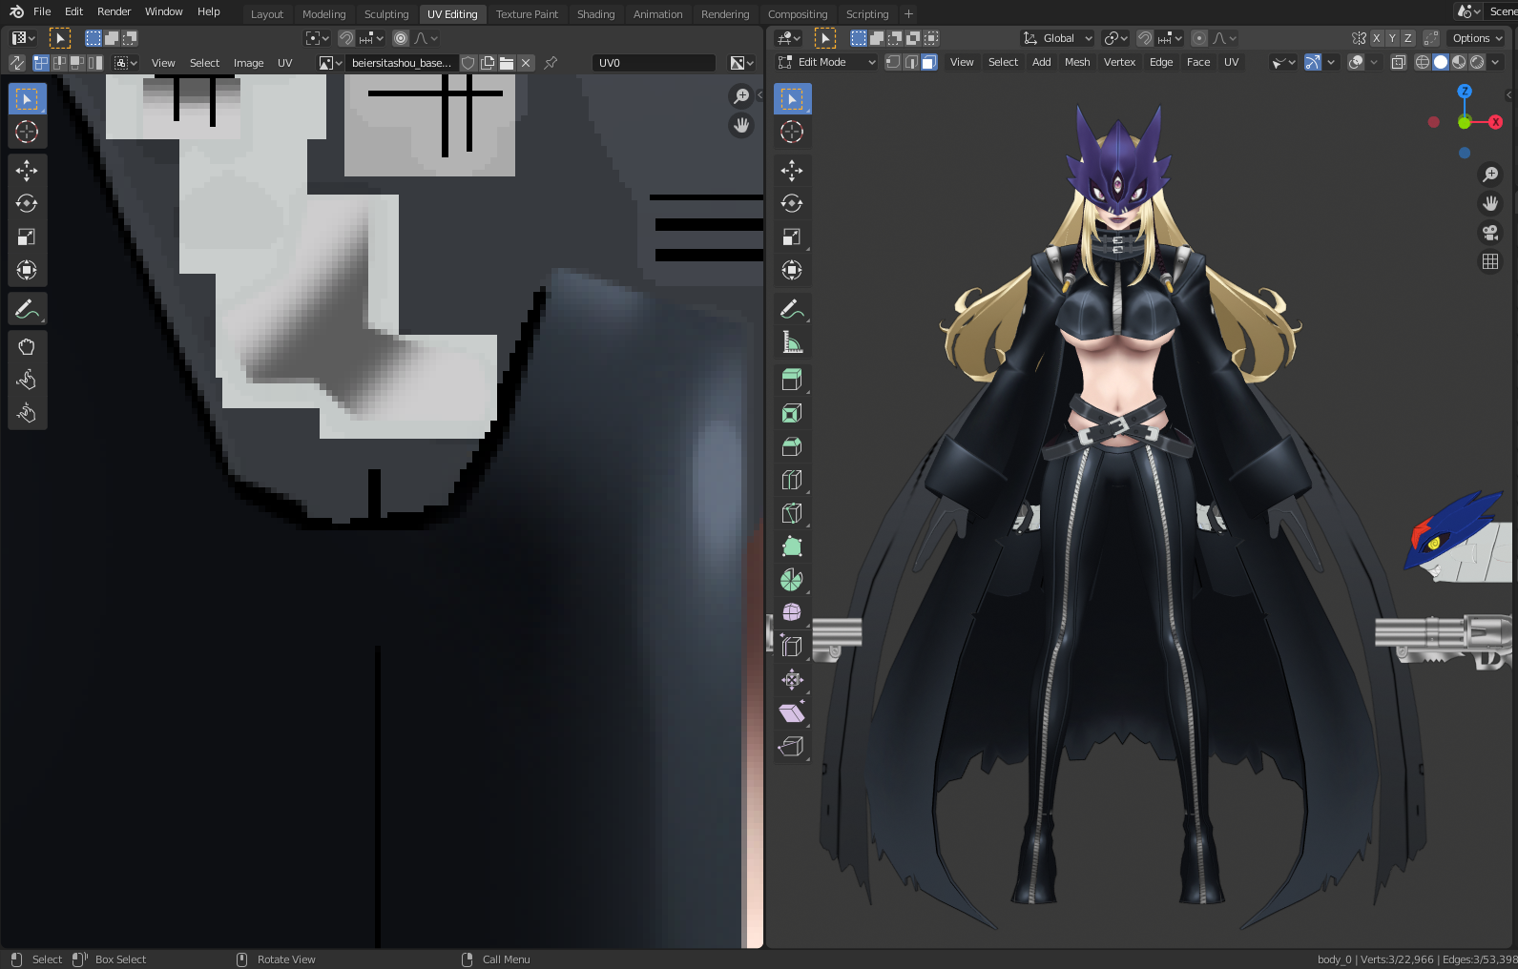Viewport: 1518px width, 969px height.
Task: Enable edge select mode in 3D viewport
Action: pos(911,62)
